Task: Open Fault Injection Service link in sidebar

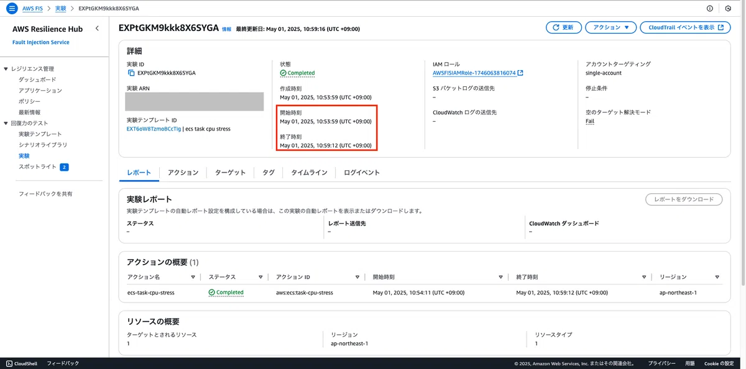Action: tap(41, 42)
